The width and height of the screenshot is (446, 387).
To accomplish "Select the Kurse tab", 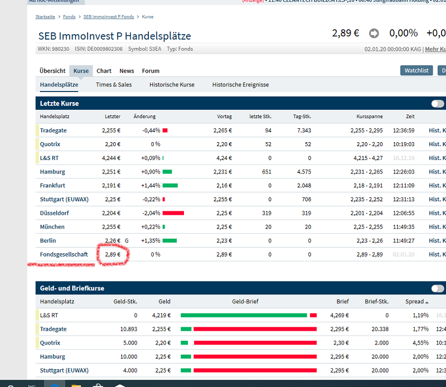I will (x=81, y=71).
